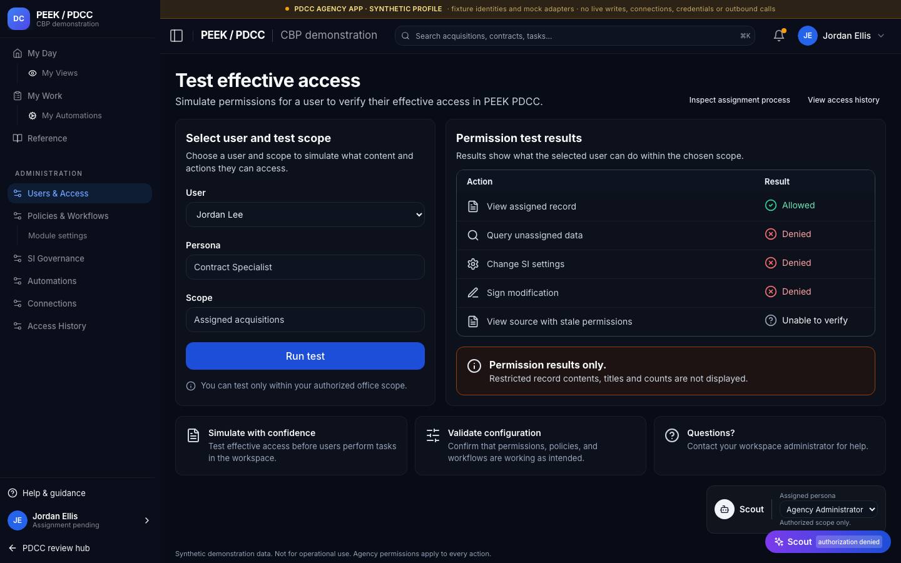This screenshot has width=901, height=563.
Task: Open the Assigned persona Agency Administrator dropdown
Action: [828, 509]
